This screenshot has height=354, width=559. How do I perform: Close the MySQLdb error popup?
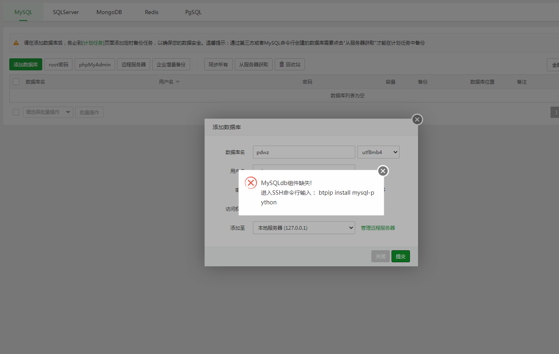click(383, 171)
